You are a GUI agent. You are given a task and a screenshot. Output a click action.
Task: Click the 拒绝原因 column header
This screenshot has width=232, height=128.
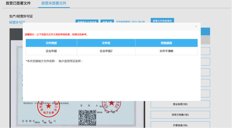[167, 43]
